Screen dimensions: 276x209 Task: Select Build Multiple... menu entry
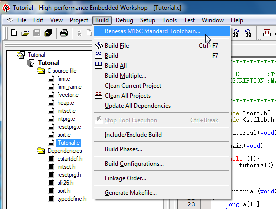tap(162, 76)
